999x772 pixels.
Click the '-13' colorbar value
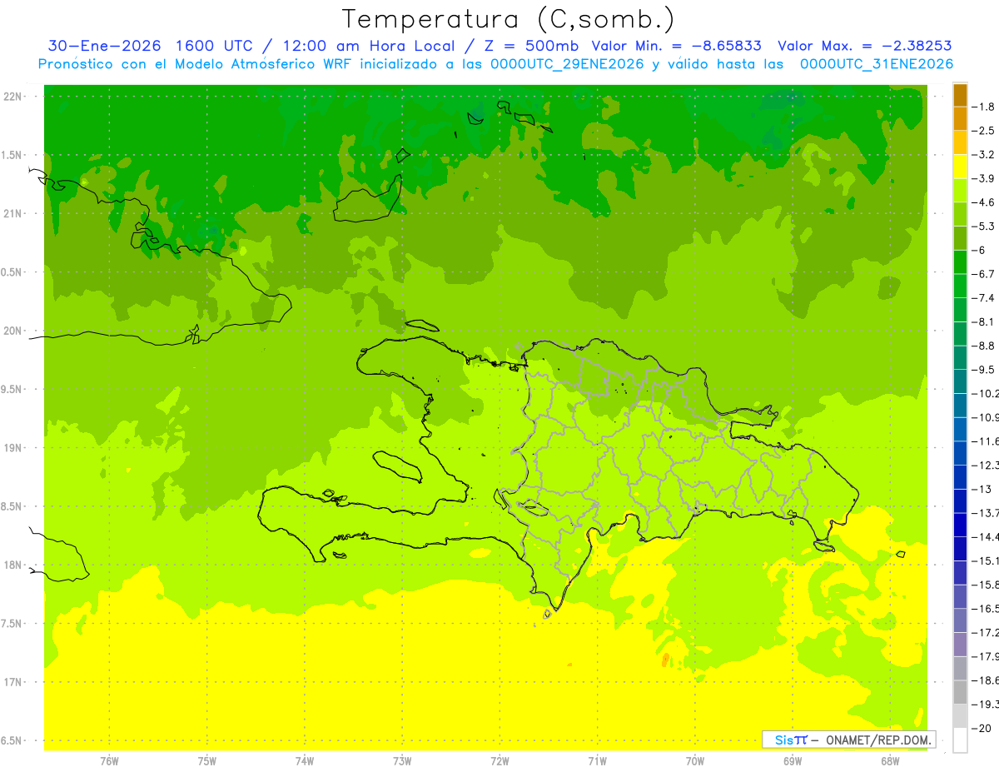tap(982, 489)
